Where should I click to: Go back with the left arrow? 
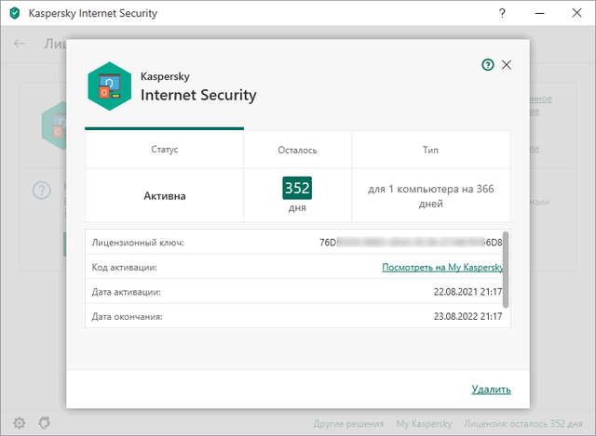pyautogui.click(x=20, y=44)
